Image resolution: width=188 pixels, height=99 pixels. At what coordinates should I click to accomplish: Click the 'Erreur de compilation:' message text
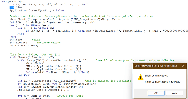pos(156,75)
